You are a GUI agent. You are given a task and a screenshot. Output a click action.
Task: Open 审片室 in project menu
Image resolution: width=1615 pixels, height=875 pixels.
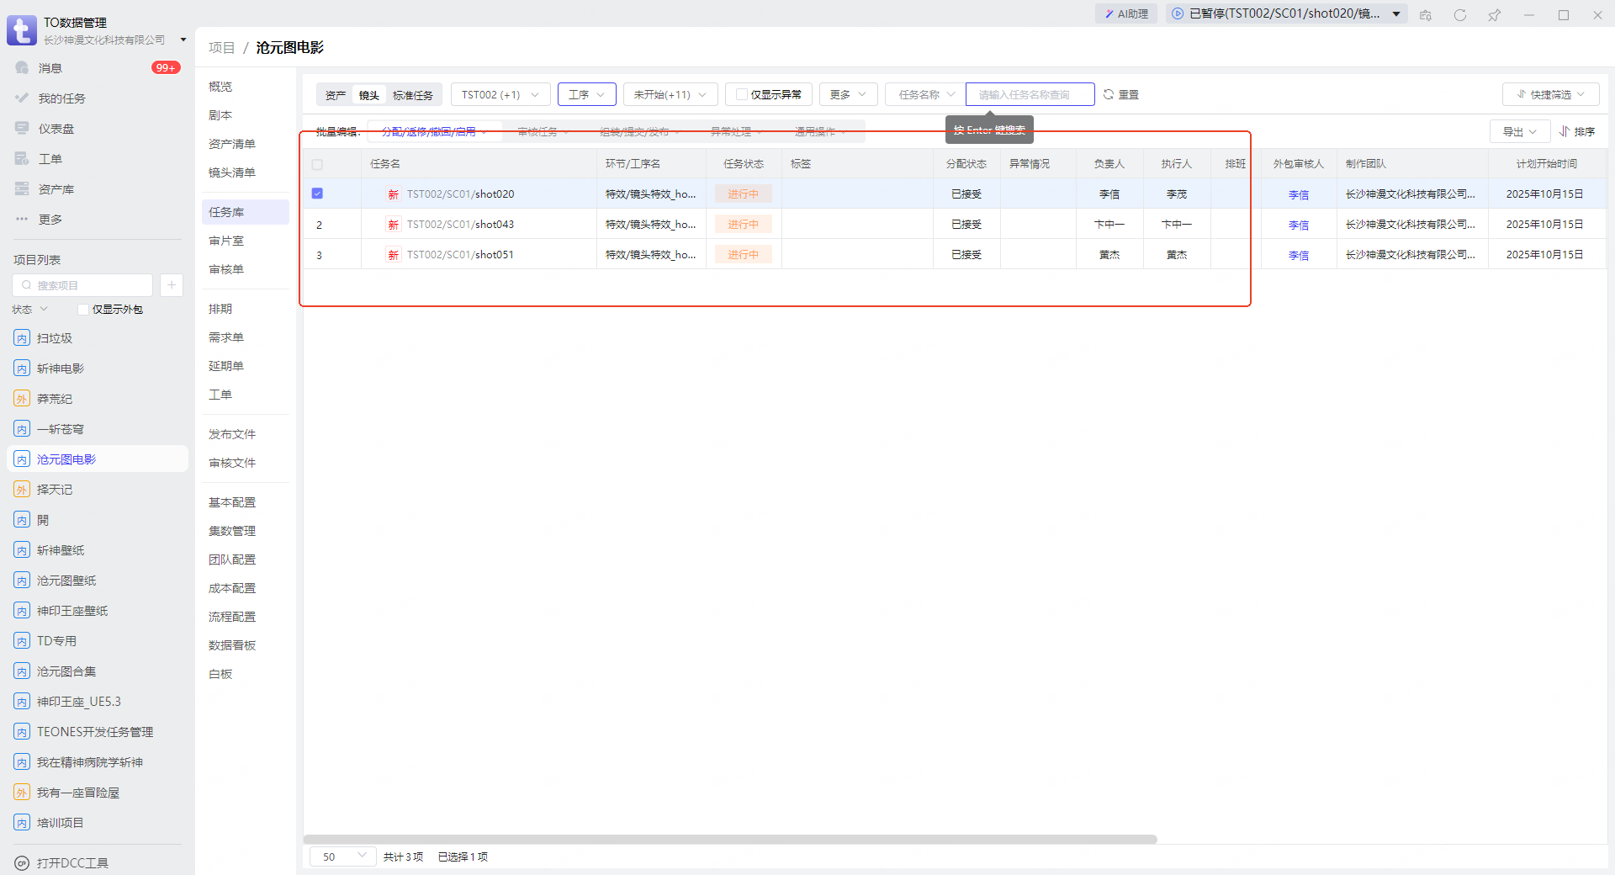pyautogui.click(x=226, y=241)
